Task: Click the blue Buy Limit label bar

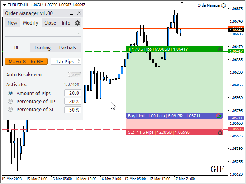Action: [175, 116]
